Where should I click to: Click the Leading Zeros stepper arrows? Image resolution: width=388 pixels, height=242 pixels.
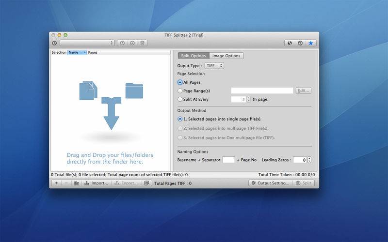309,160
